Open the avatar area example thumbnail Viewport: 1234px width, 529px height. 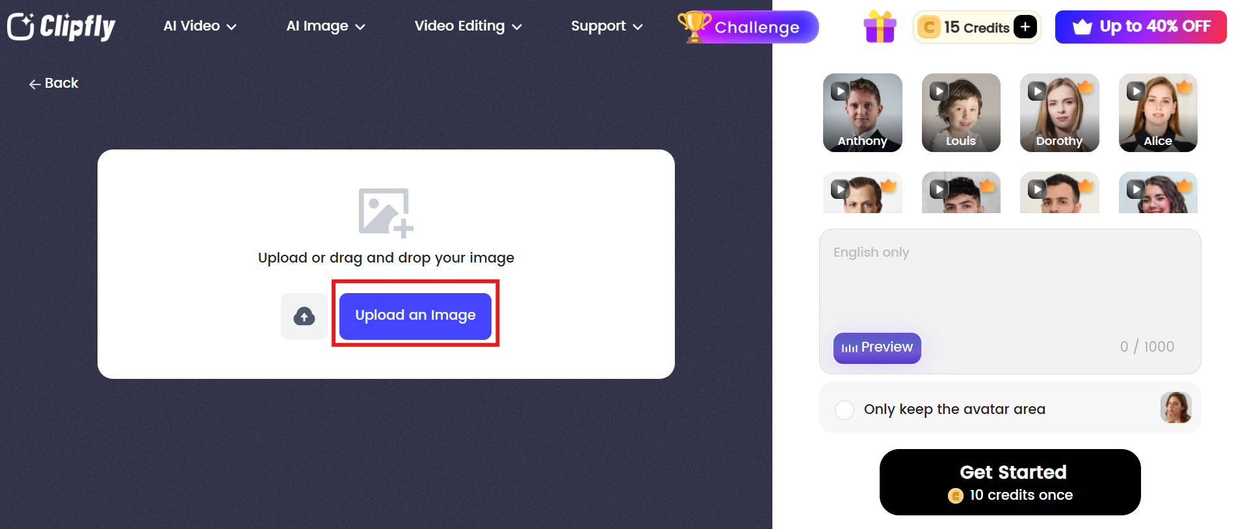click(x=1175, y=408)
